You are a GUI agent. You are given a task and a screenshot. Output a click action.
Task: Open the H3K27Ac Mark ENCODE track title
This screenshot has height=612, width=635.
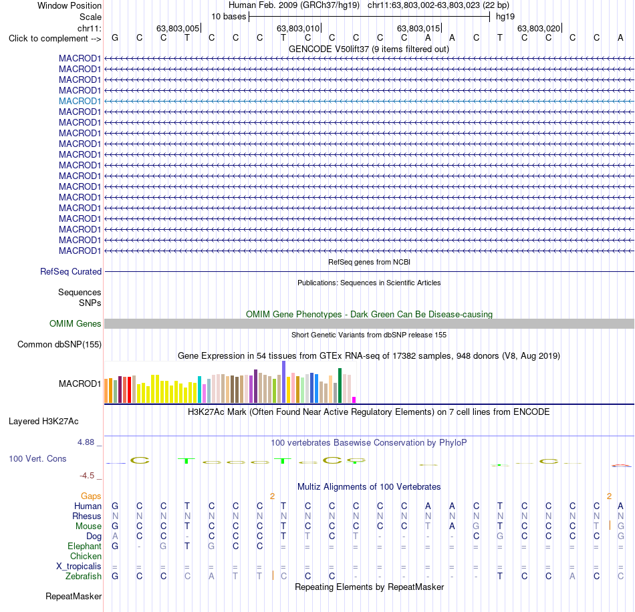369,412
